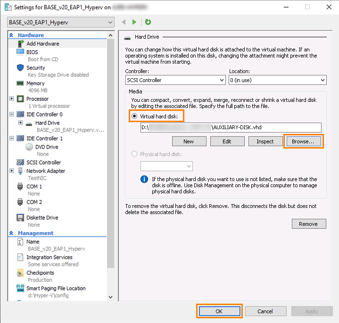Select DVD Drive under IDE Controller 1
Screen dimensions: 339x323
(46, 147)
